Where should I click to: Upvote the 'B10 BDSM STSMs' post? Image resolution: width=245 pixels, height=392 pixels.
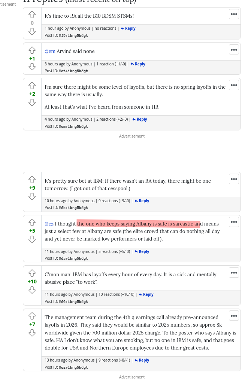32,15
